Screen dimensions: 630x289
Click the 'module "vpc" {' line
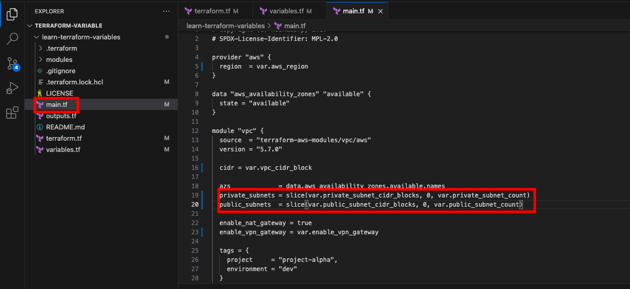point(238,131)
